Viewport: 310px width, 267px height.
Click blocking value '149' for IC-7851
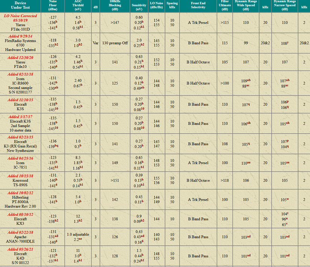[115, 163]
